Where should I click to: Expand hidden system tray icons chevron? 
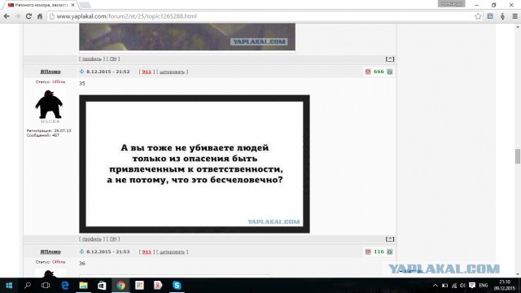tap(436, 286)
